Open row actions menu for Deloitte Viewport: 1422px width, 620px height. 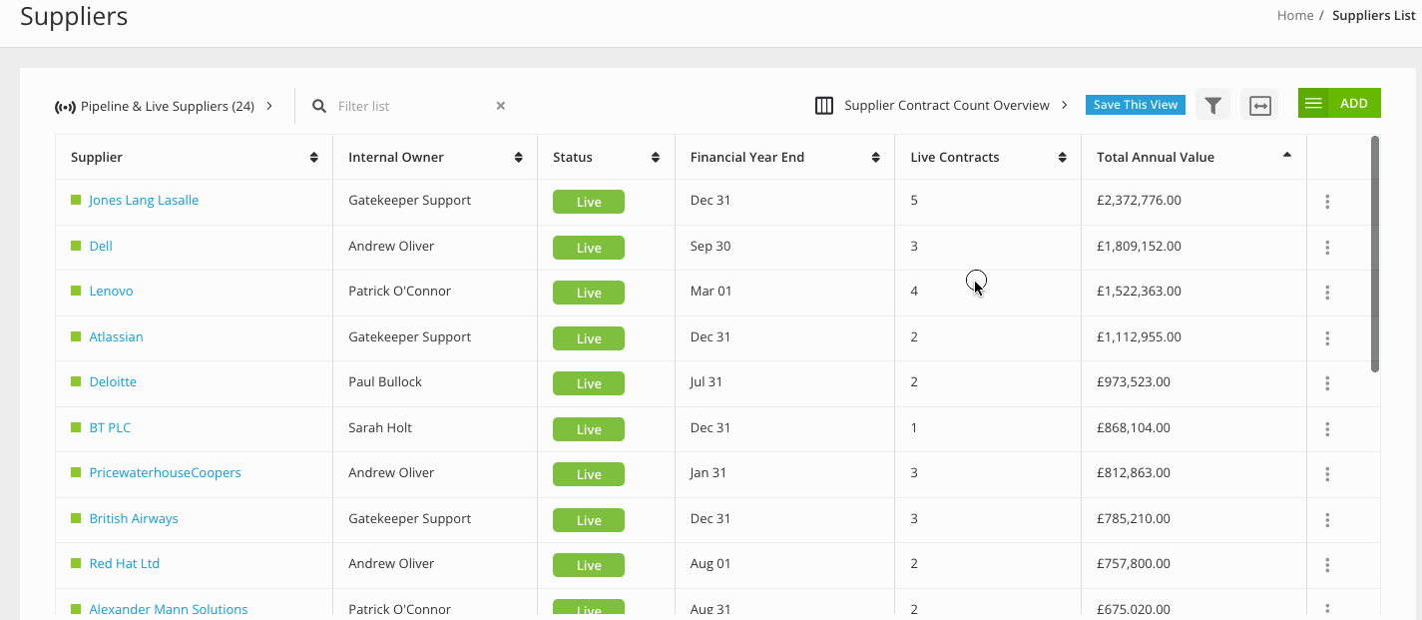tap(1327, 383)
